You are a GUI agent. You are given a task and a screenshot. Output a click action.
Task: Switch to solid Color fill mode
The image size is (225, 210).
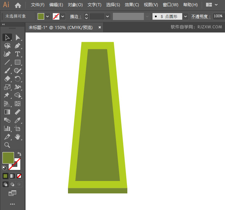pyautogui.click(x=6, y=176)
